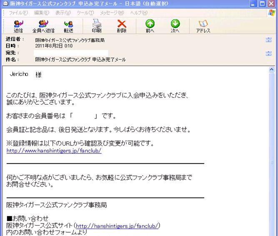Click the sender header expand icon
The height and width of the screenshot is (236, 278).
click(x=268, y=40)
